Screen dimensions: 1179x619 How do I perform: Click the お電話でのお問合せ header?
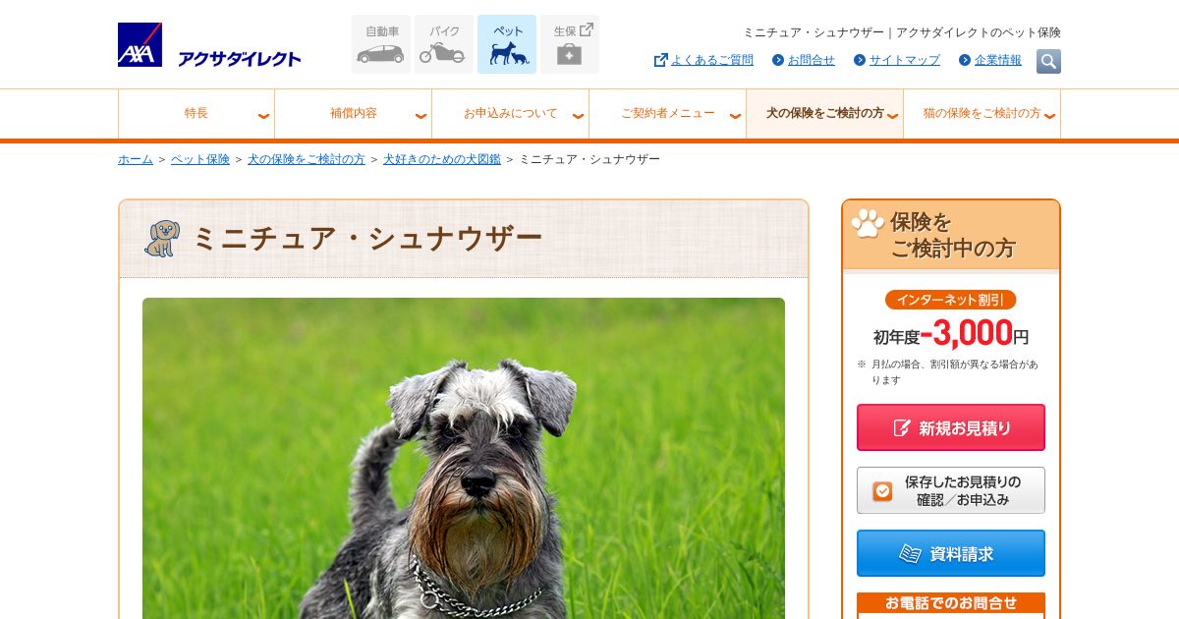[951, 602]
